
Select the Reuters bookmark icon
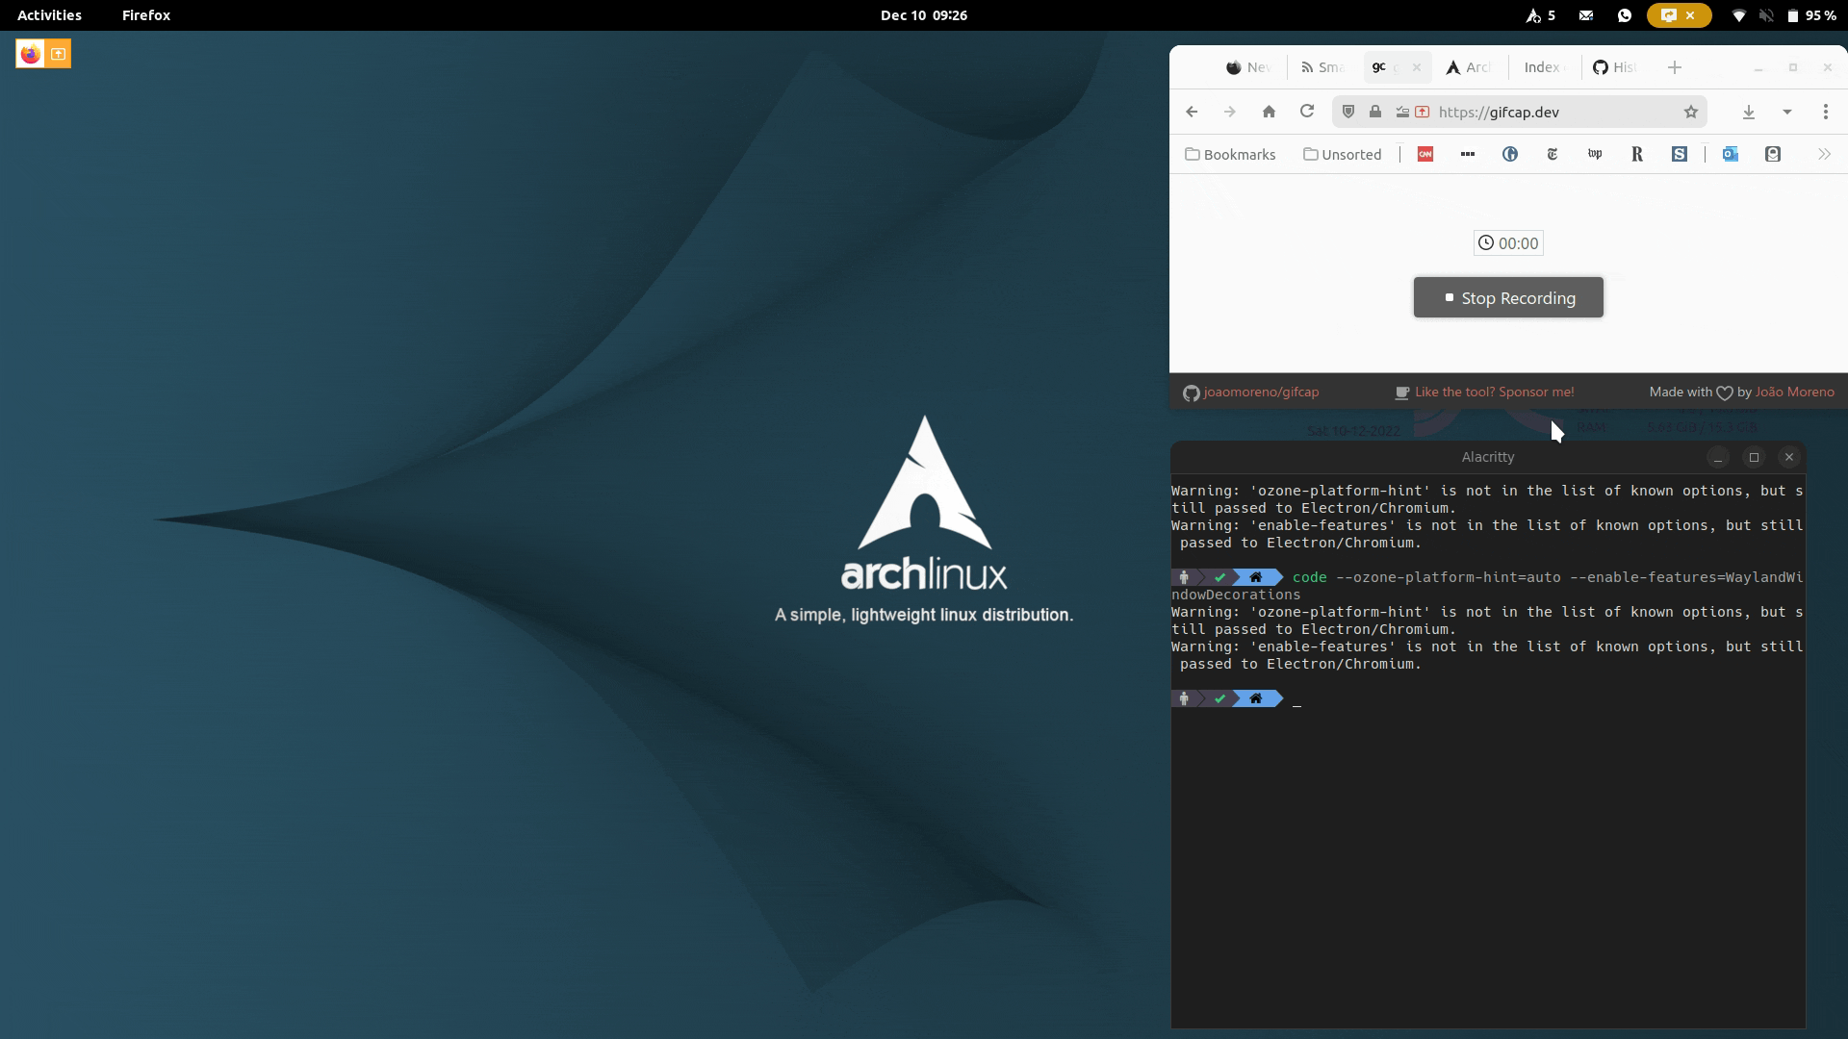(1638, 154)
